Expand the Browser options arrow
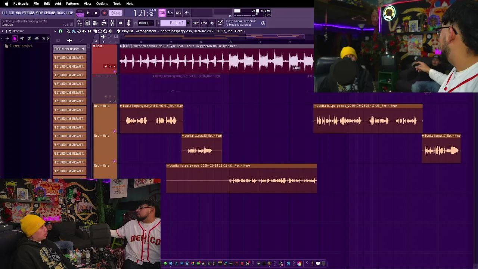The height and width of the screenshot is (269, 478). (x=3, y=31)
